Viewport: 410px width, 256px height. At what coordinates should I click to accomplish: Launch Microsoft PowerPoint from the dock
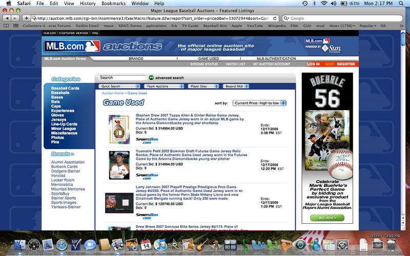pos(286,245)
